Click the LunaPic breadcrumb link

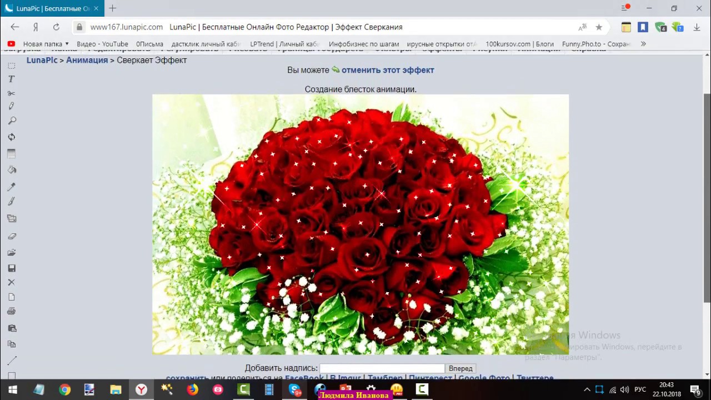(x=42, y=60)
